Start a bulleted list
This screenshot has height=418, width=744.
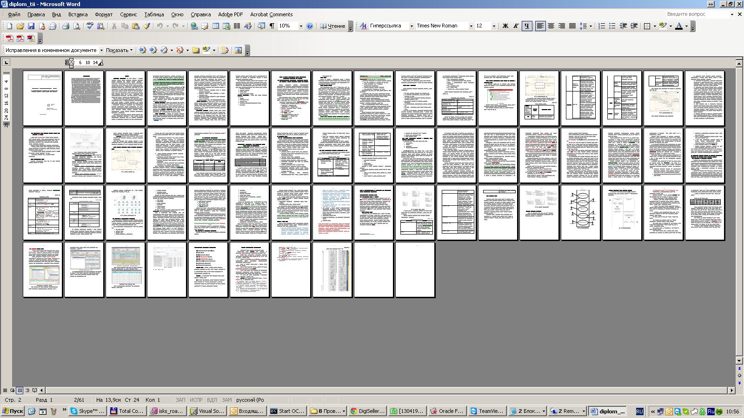(x=612, y=26)
